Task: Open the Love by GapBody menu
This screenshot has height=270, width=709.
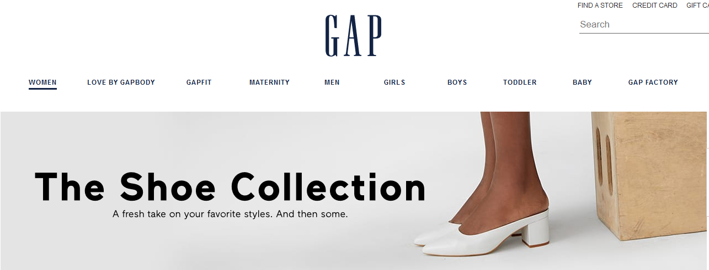Action: coord(121,82)
